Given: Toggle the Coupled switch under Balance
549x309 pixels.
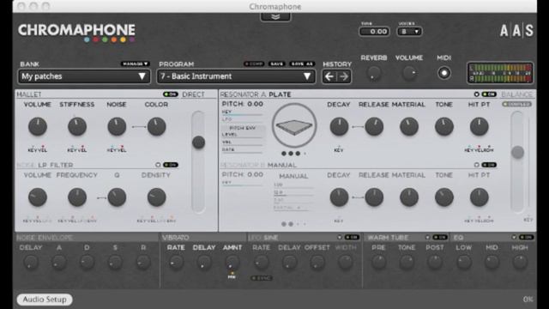Looking at the screenshot, I should (516, 104).
